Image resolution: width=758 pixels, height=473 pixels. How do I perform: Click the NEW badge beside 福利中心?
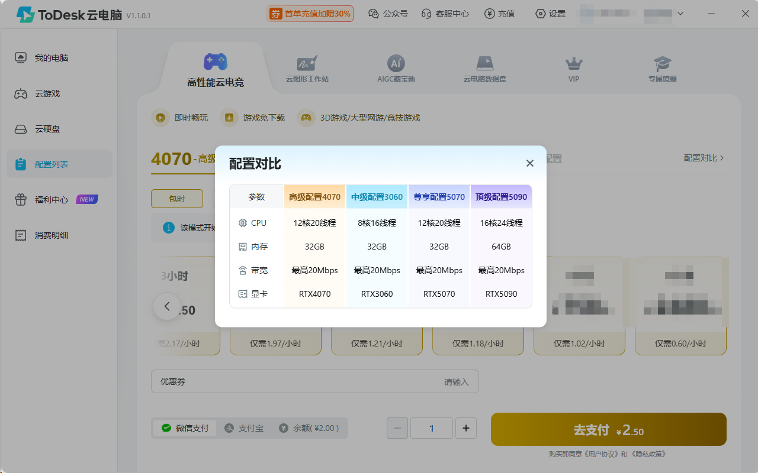[87, 199]
